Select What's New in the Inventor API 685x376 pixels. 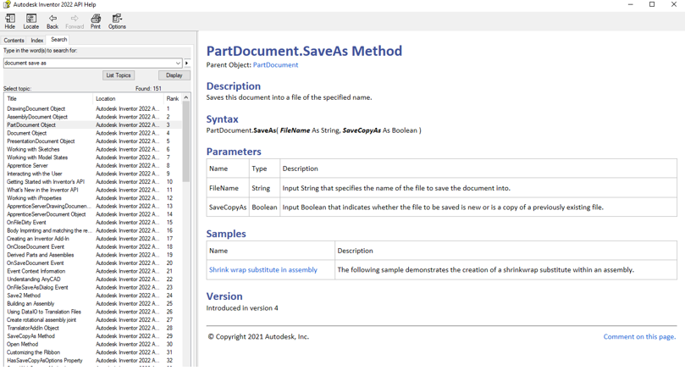[42, 190]
